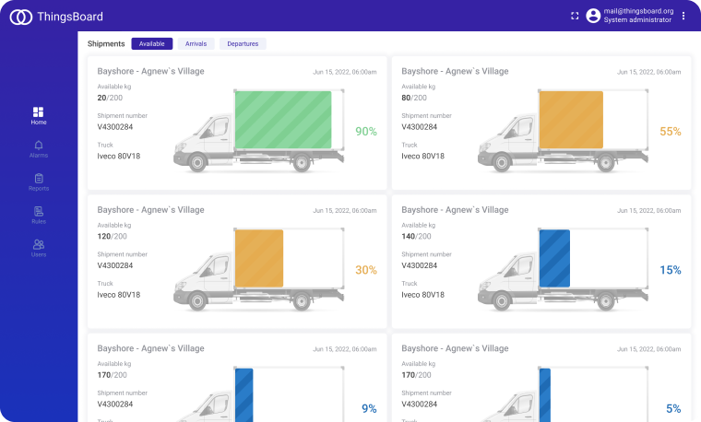Click route title in the 15% card

pyautogui.click(x=455, y=210)
